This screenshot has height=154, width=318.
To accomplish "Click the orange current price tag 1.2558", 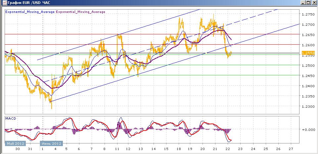I will (x=308, y=53).
